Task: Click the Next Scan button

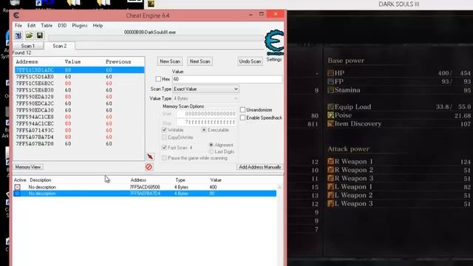Action: [200, 61]
